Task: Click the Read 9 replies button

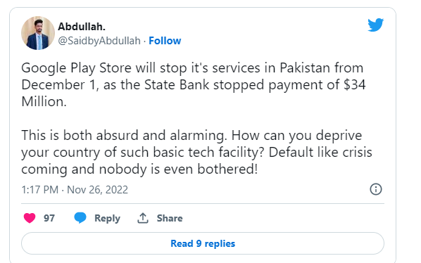Action: point(203,243)
